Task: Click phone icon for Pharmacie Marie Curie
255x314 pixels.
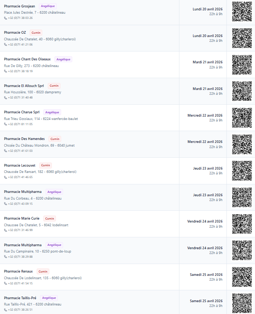Action: [6, 230]
